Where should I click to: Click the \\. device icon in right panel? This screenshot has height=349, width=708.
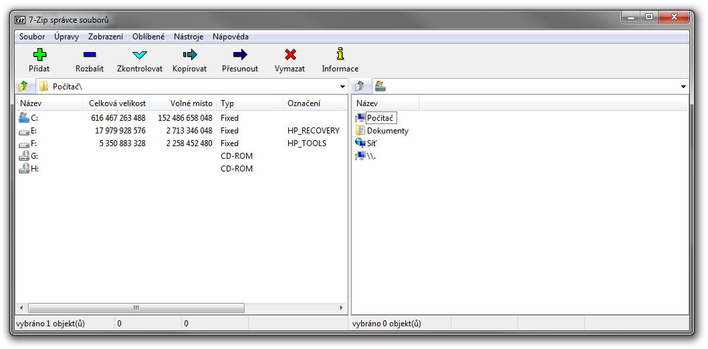point(360,156)
